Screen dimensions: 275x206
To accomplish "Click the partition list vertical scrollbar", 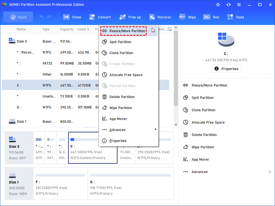I will click(176, 69).
